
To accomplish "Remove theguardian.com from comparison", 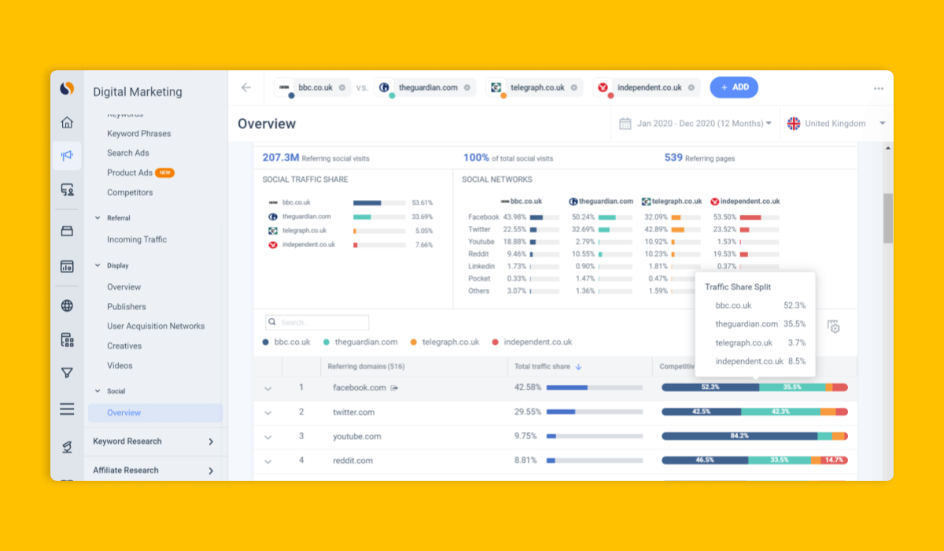I will click(467, 87).
